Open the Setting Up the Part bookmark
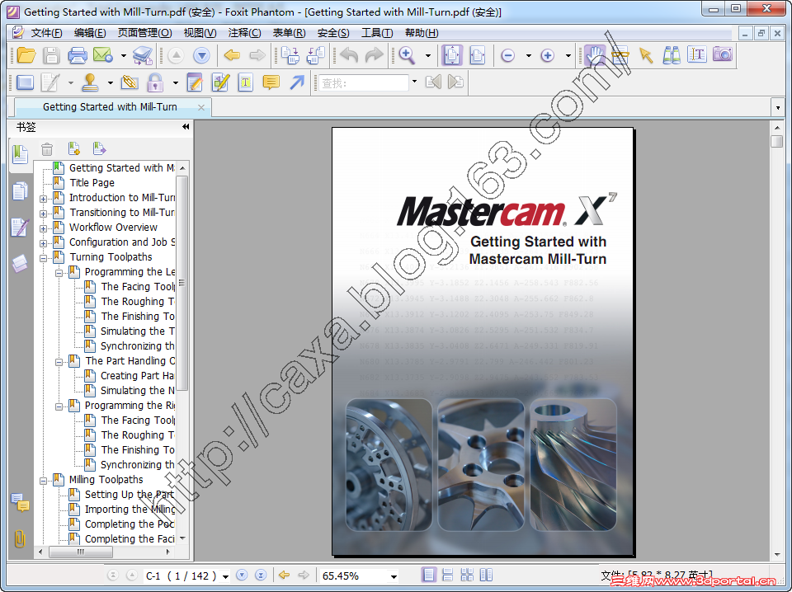792x592 pixels. tap(130, 495)
